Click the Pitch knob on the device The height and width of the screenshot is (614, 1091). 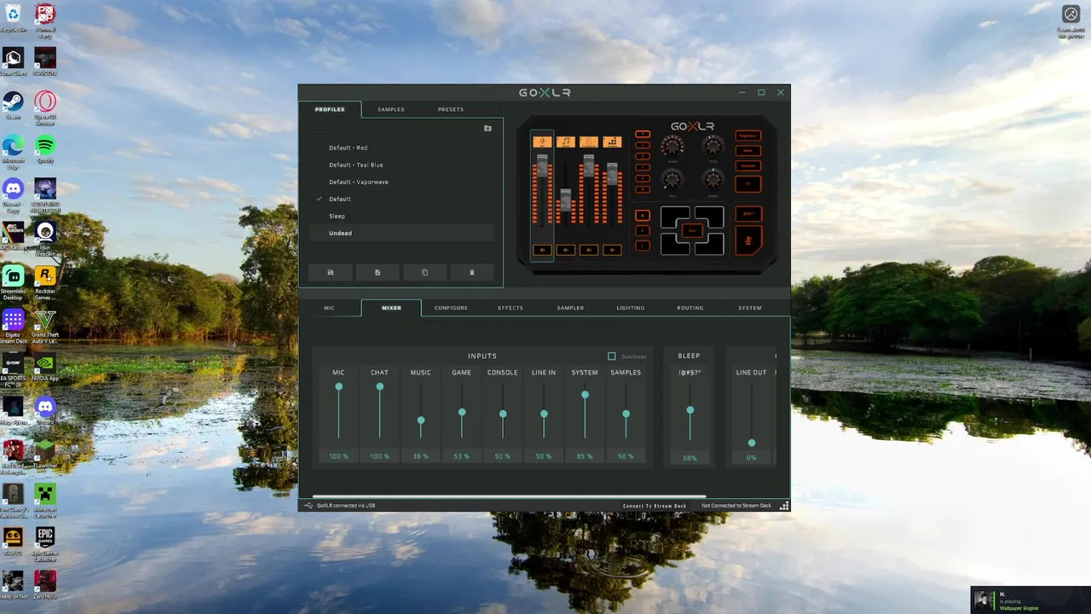pyautogui.click(x=713, y=145)
